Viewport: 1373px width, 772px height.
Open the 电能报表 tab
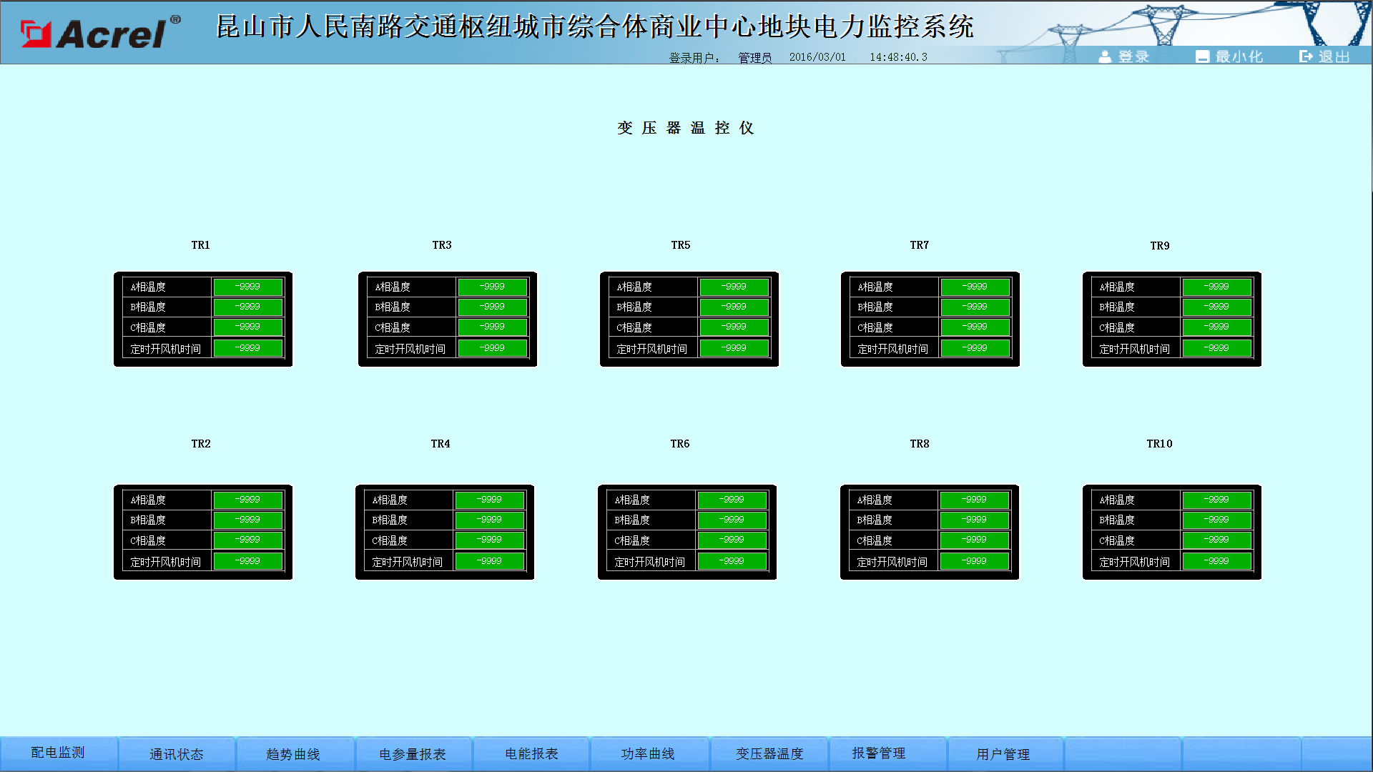coord(531,754)
